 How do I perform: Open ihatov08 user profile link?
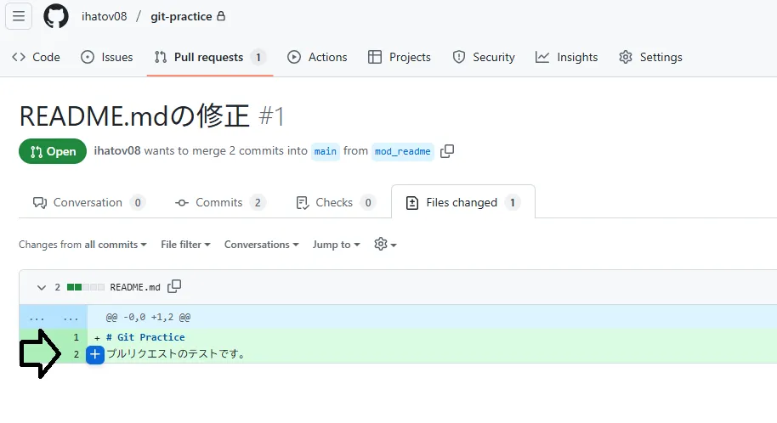pos(104,16)
